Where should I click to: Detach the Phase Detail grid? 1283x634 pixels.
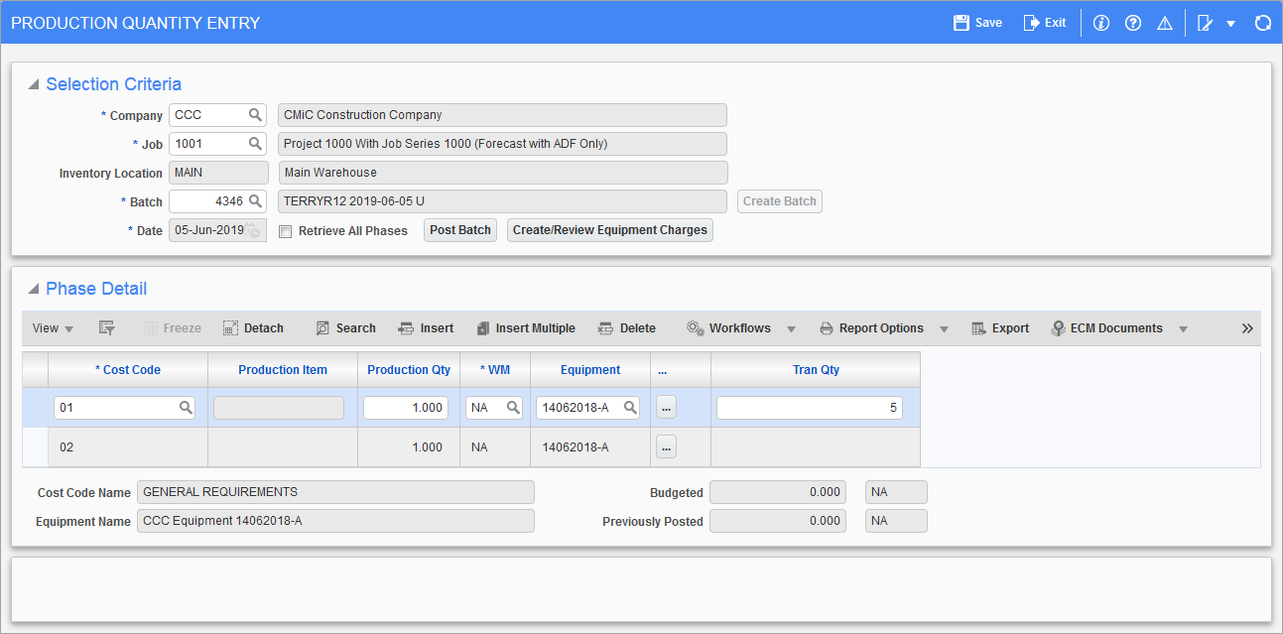click(x=253, y=327)
